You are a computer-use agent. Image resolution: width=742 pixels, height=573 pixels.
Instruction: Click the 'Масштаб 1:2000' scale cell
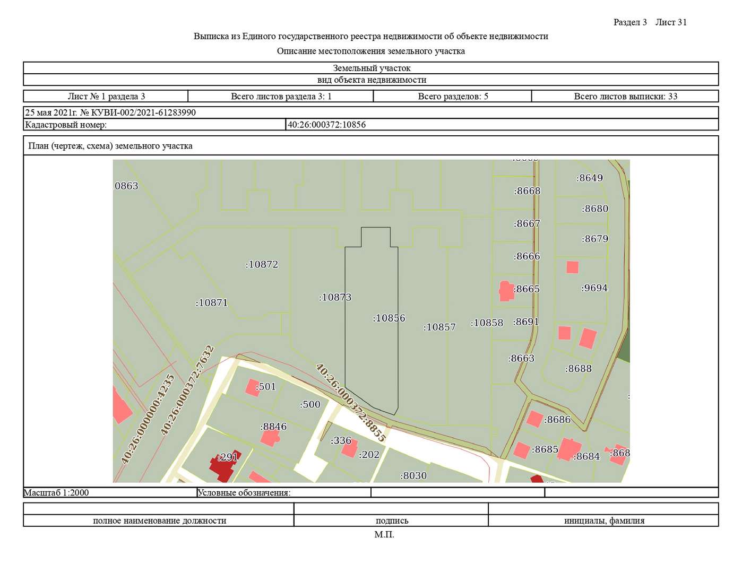pos(56,493)
